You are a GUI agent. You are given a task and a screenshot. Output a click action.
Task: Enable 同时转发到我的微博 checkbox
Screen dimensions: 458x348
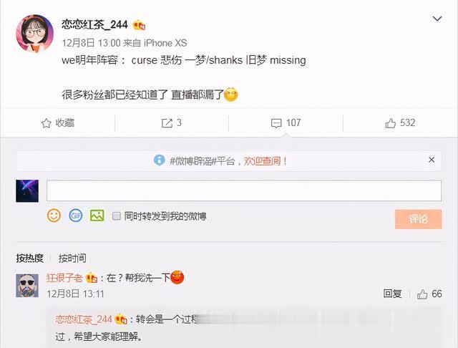click(117, 216)
